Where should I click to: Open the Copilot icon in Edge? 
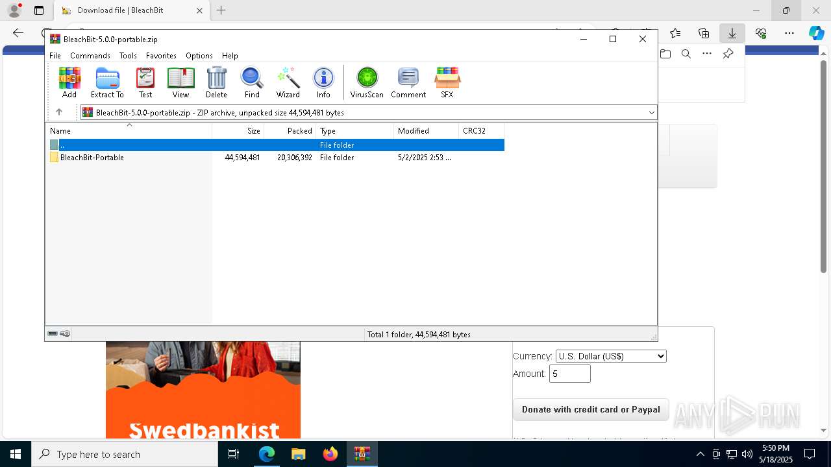816,33
